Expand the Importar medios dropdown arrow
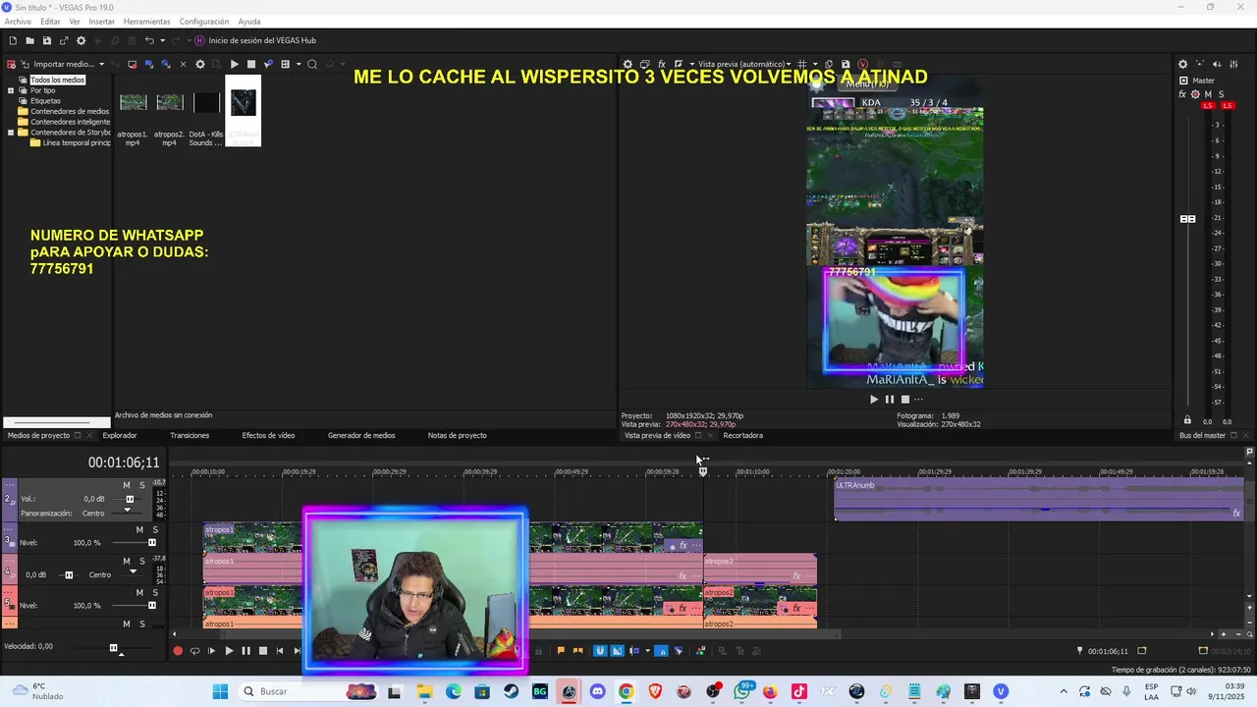The height and width of the screenshot is (707, 1257). tap(101, 64)
